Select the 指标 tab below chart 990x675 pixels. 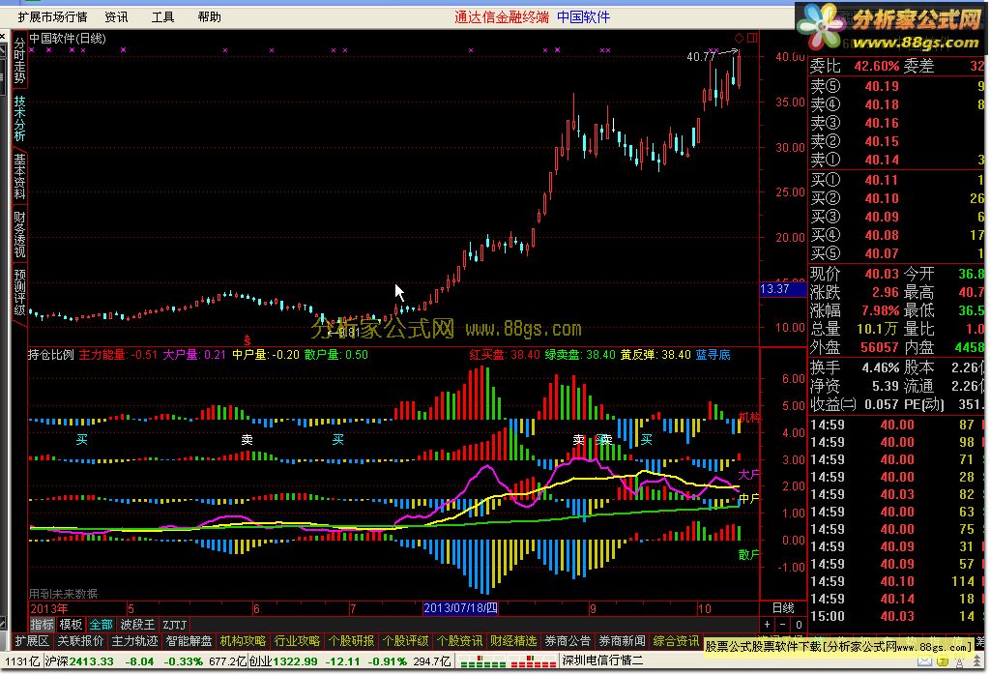tap(43, 625)
